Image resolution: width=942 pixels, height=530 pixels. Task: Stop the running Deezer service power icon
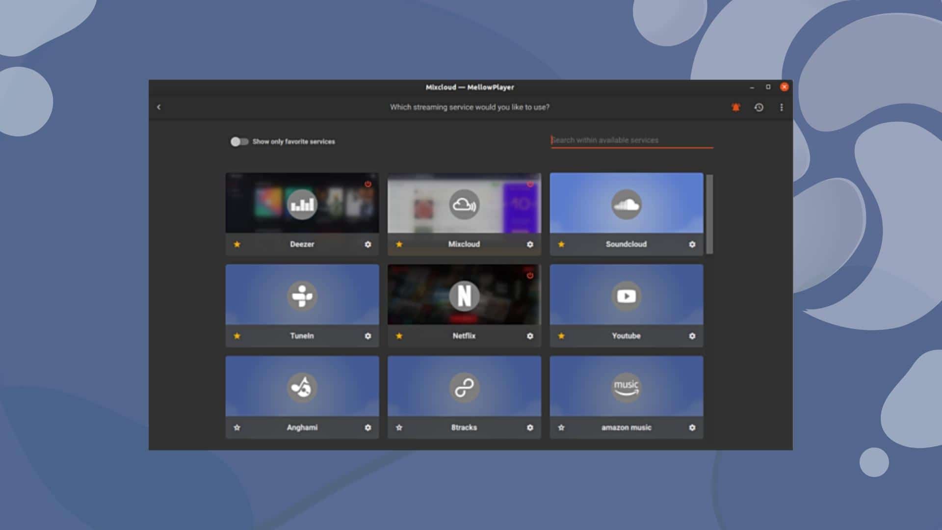(x=368, y=184)
